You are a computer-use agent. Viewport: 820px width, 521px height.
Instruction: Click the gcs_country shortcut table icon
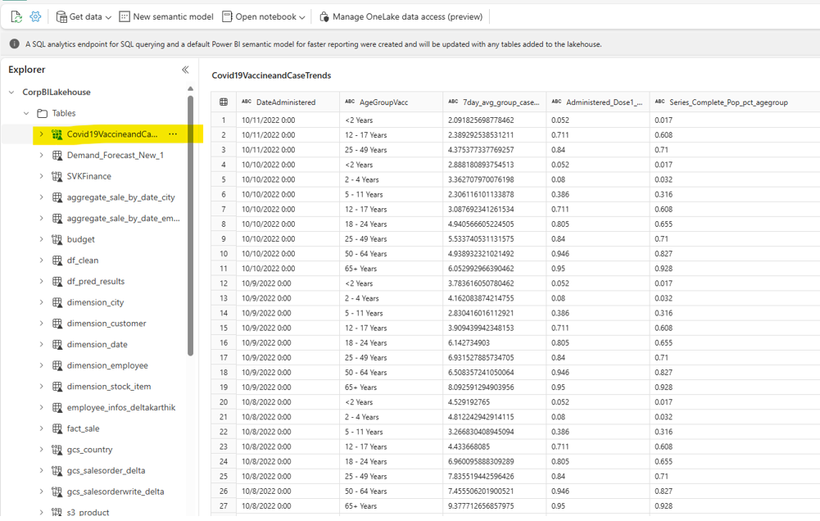57,450
